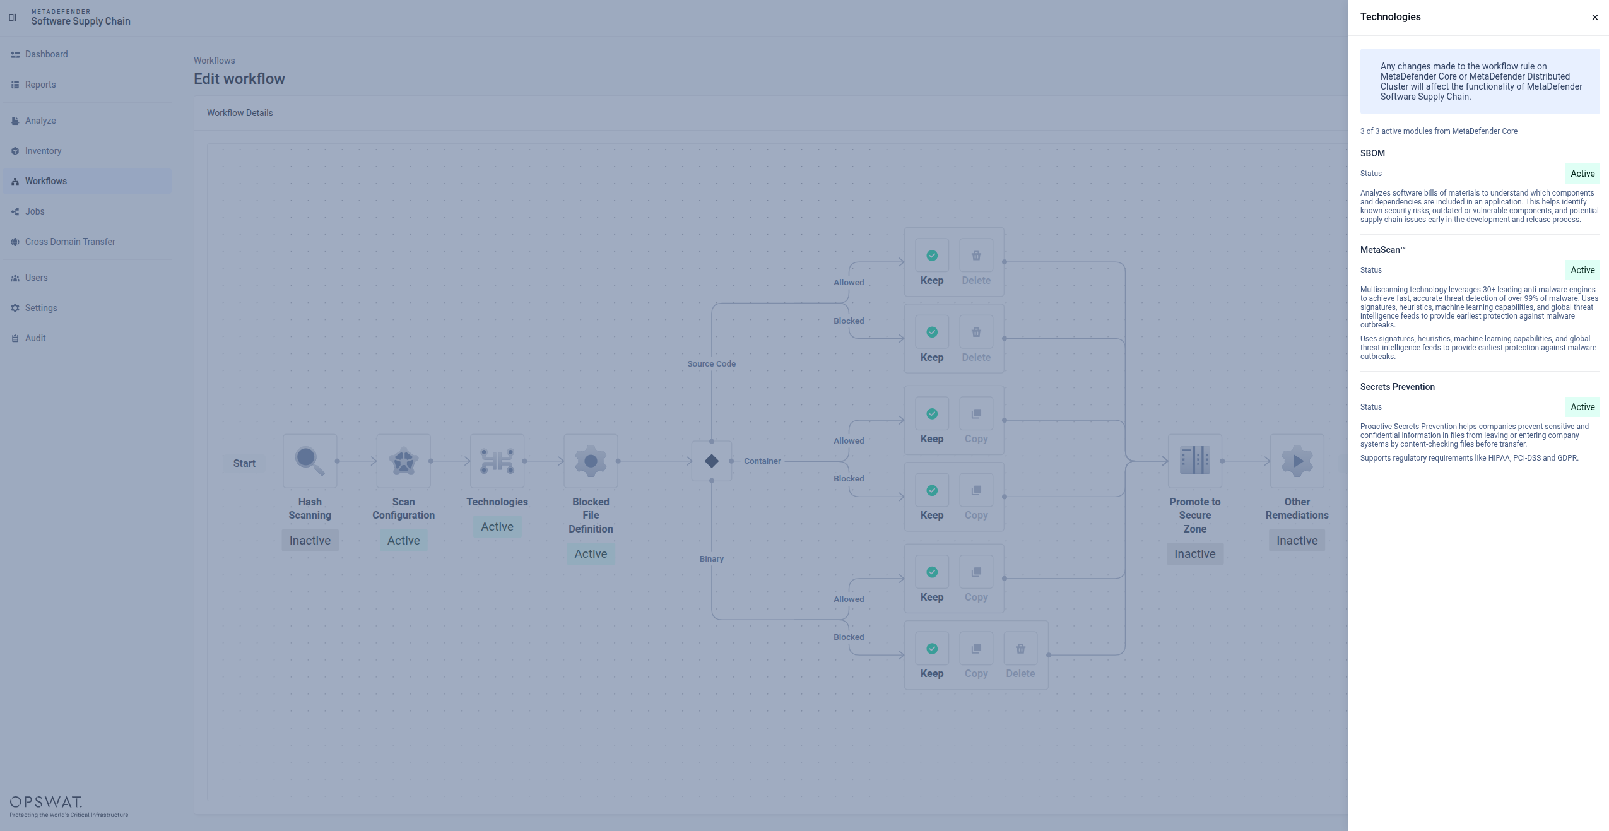
Task: Select the Technologies node icon
Action: (497, 461)
